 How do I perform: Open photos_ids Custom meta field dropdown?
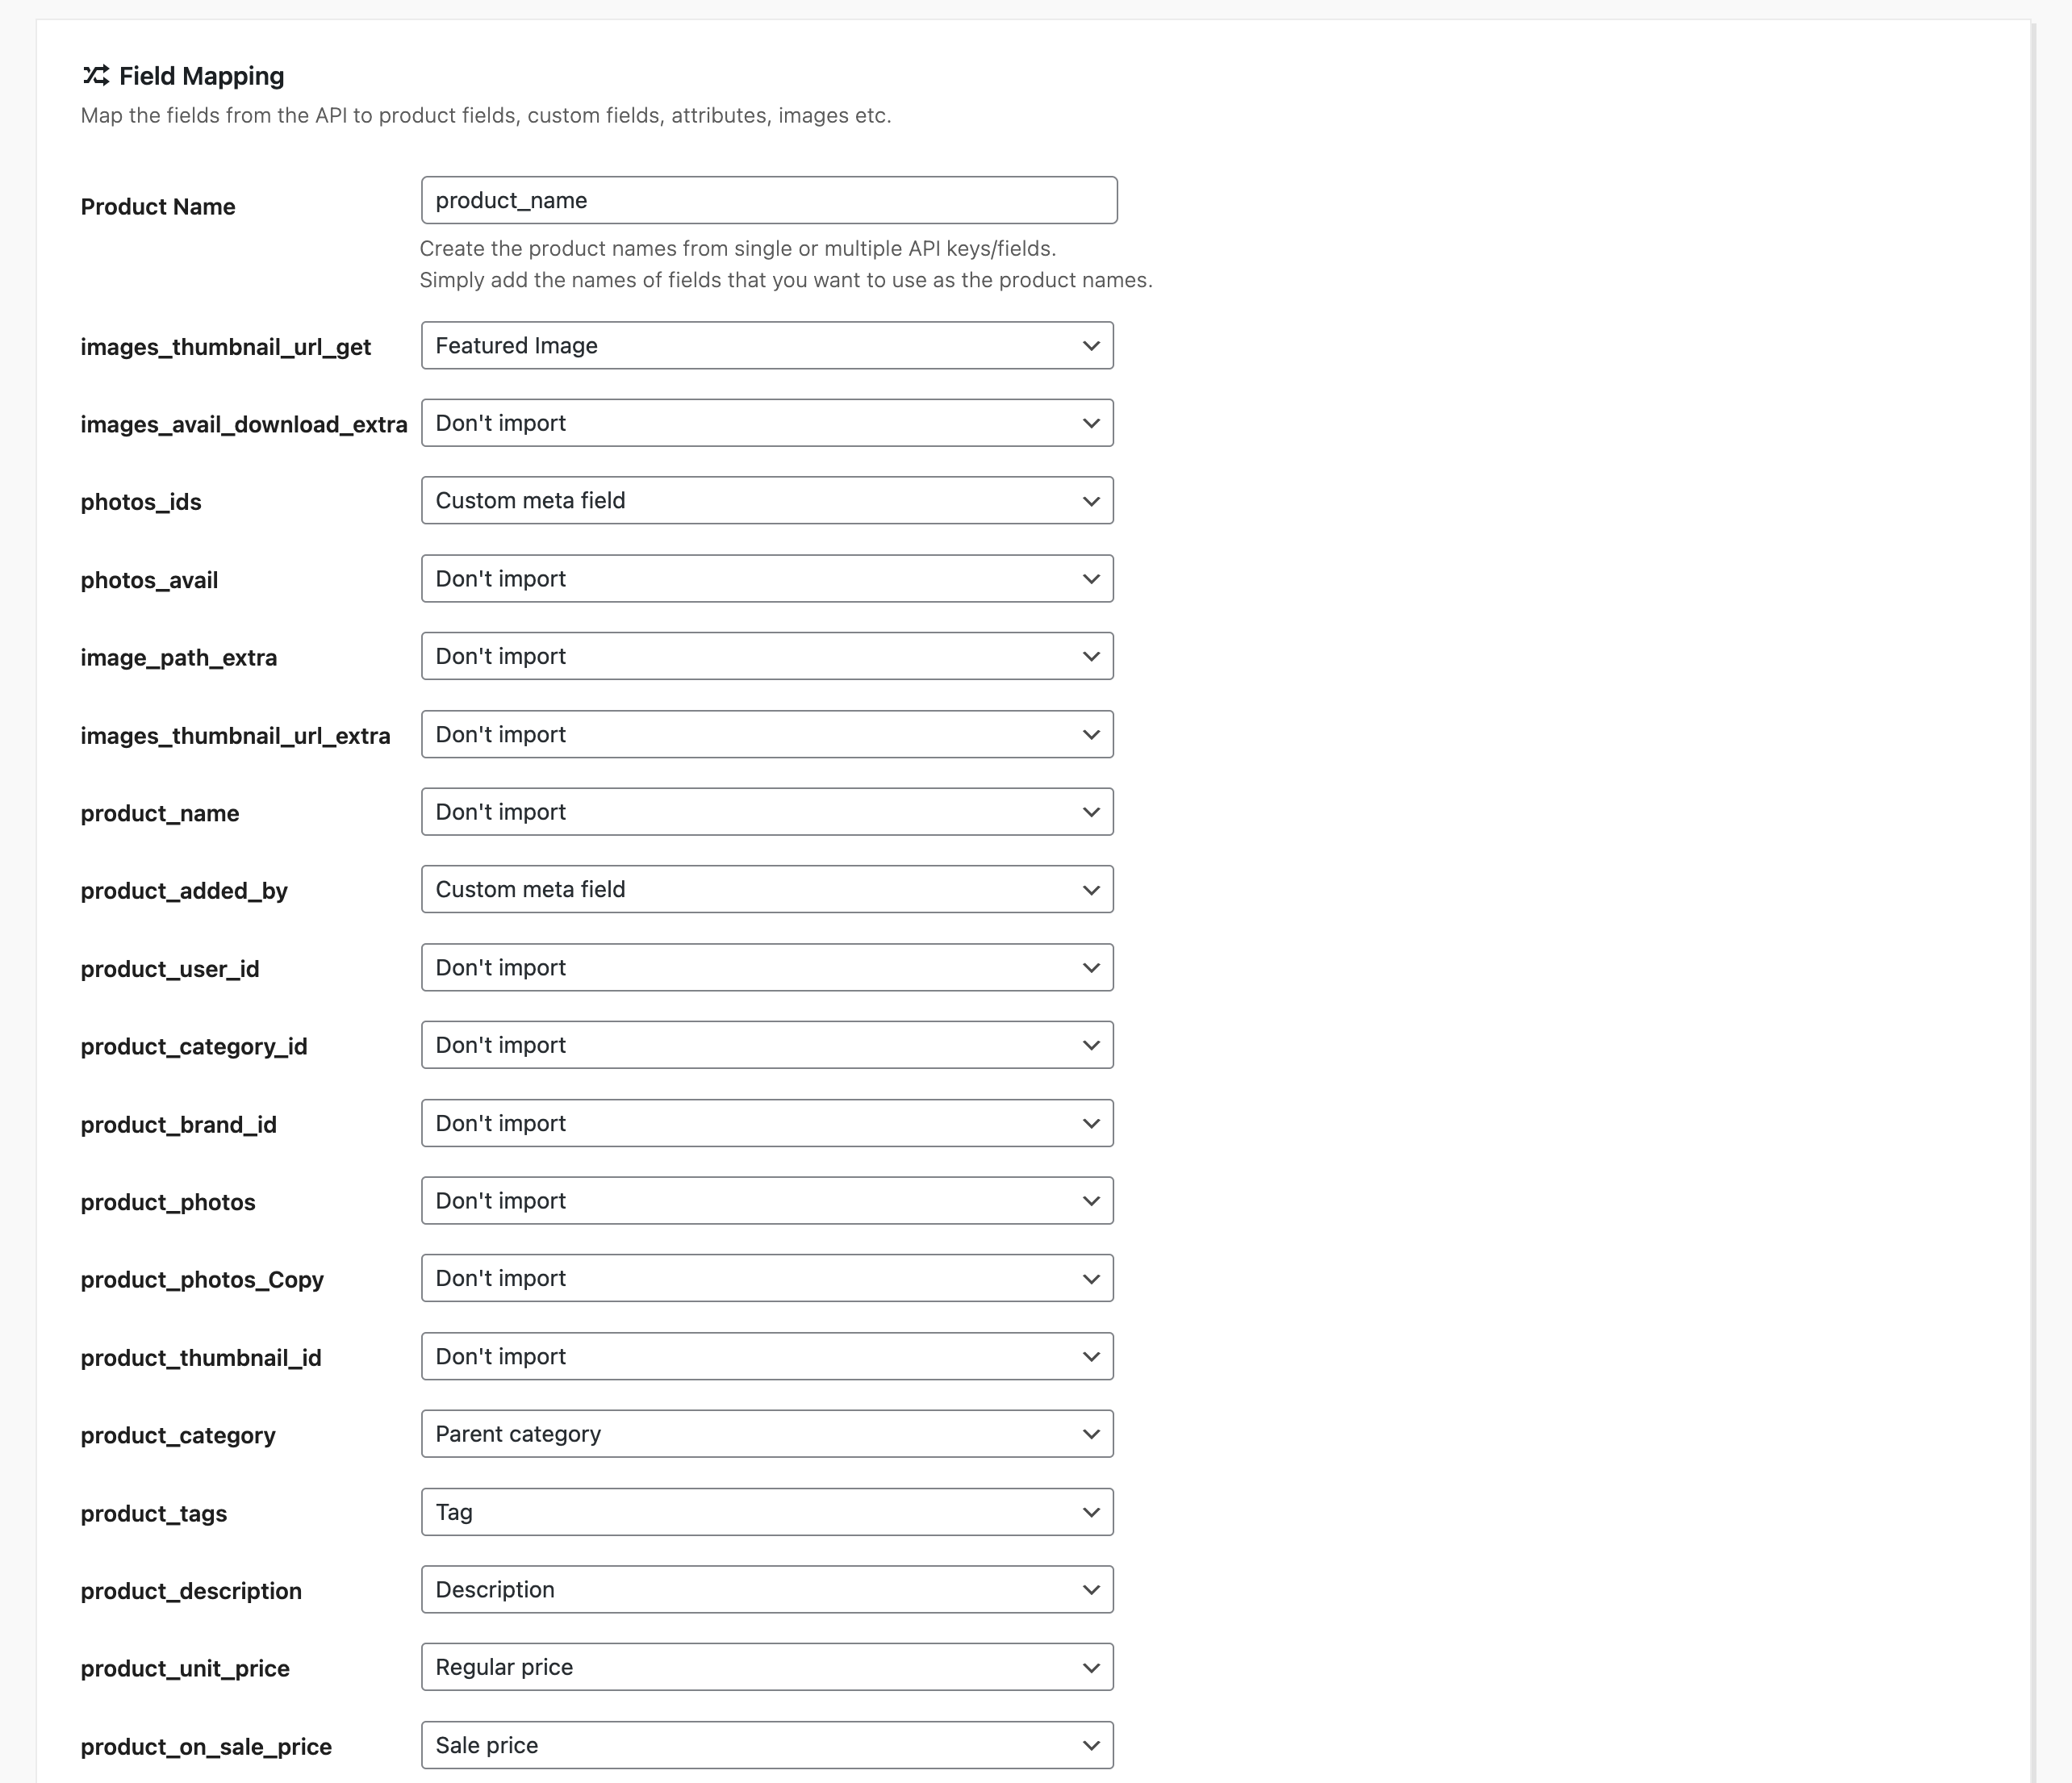click(767, 500)
